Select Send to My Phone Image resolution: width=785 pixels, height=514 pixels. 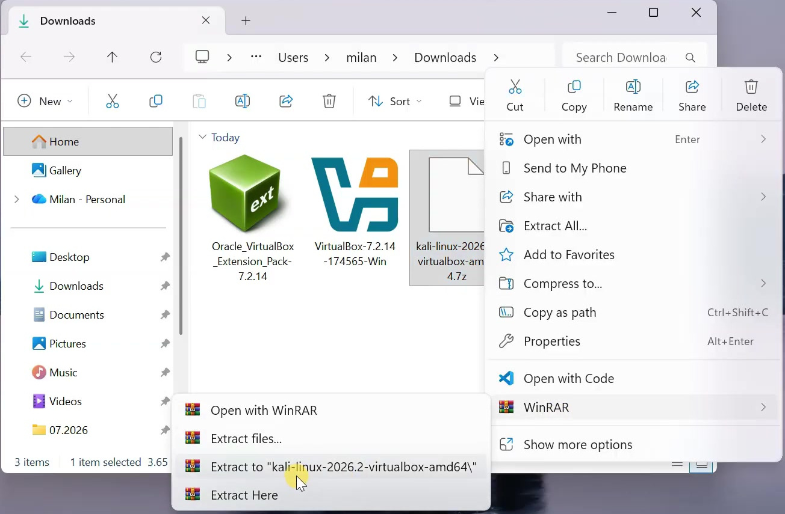634,168
